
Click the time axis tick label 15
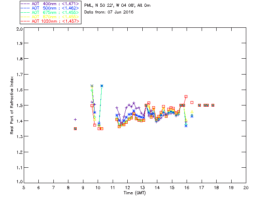point(172,188)
